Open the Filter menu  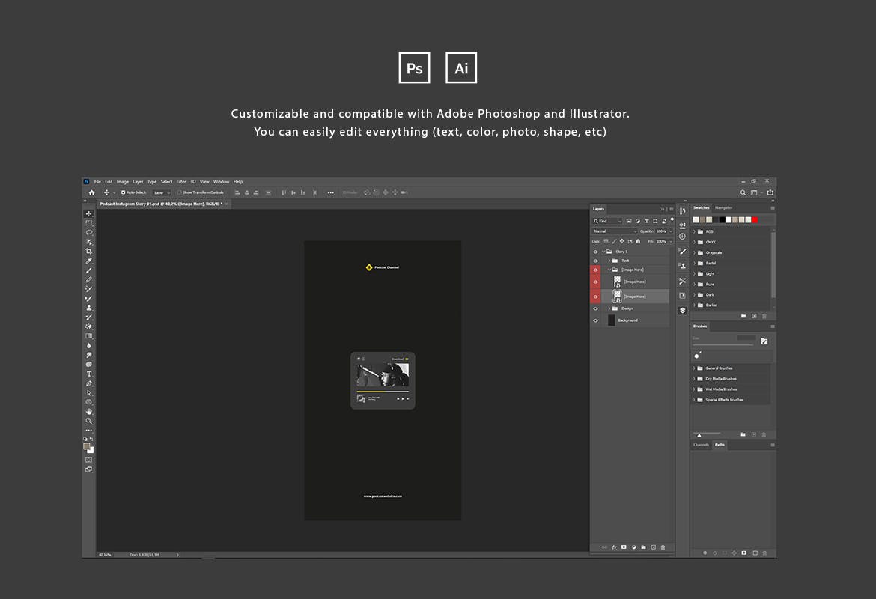coord(181,182)
